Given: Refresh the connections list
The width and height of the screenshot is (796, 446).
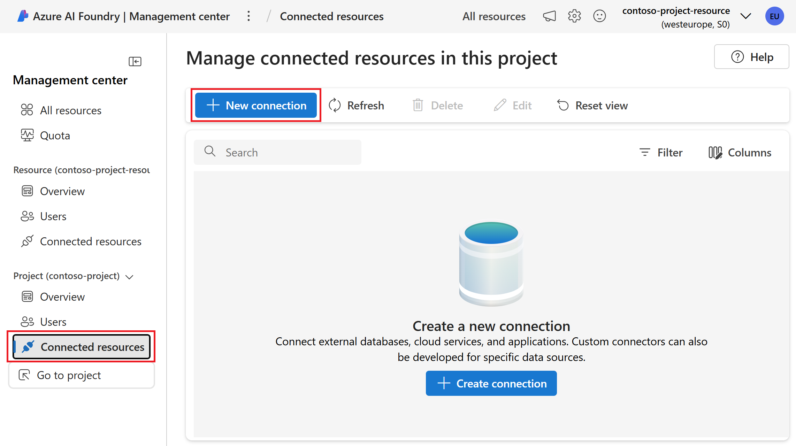Looking at the screenshot, I should (x=356, y=105).
